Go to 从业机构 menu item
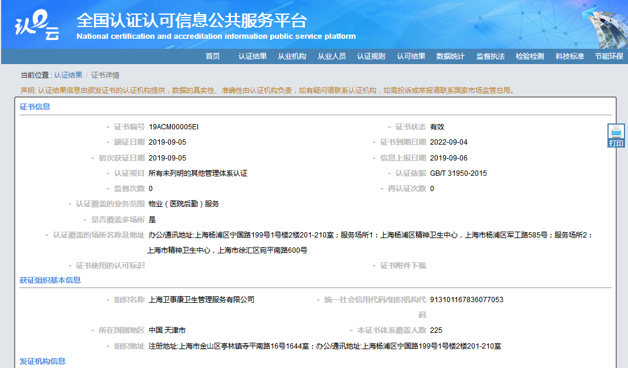 pyautogui.click(x=292, y=56)
